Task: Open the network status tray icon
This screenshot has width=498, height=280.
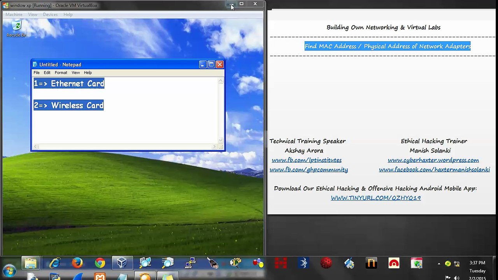Action: pos(456,264)
